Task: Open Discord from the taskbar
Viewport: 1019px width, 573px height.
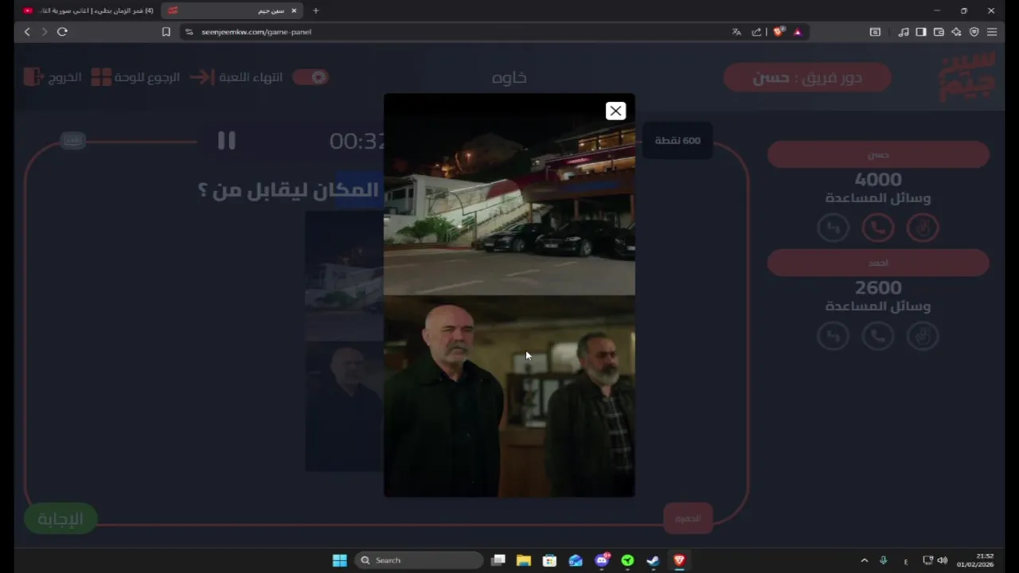Action: (x=602, y=560)
